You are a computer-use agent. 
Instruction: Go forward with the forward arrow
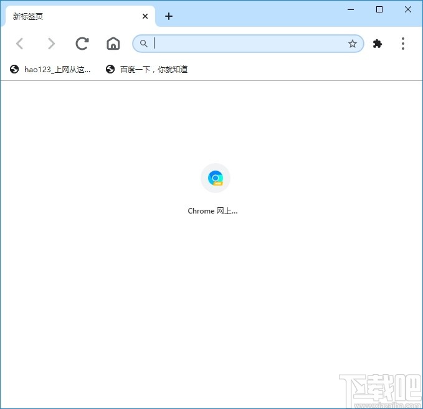51,44
